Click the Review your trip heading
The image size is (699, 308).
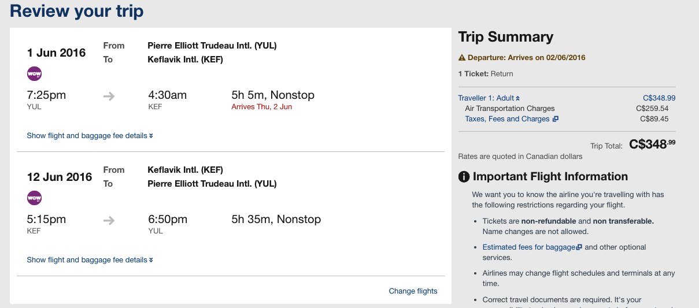tap(77, 11)
